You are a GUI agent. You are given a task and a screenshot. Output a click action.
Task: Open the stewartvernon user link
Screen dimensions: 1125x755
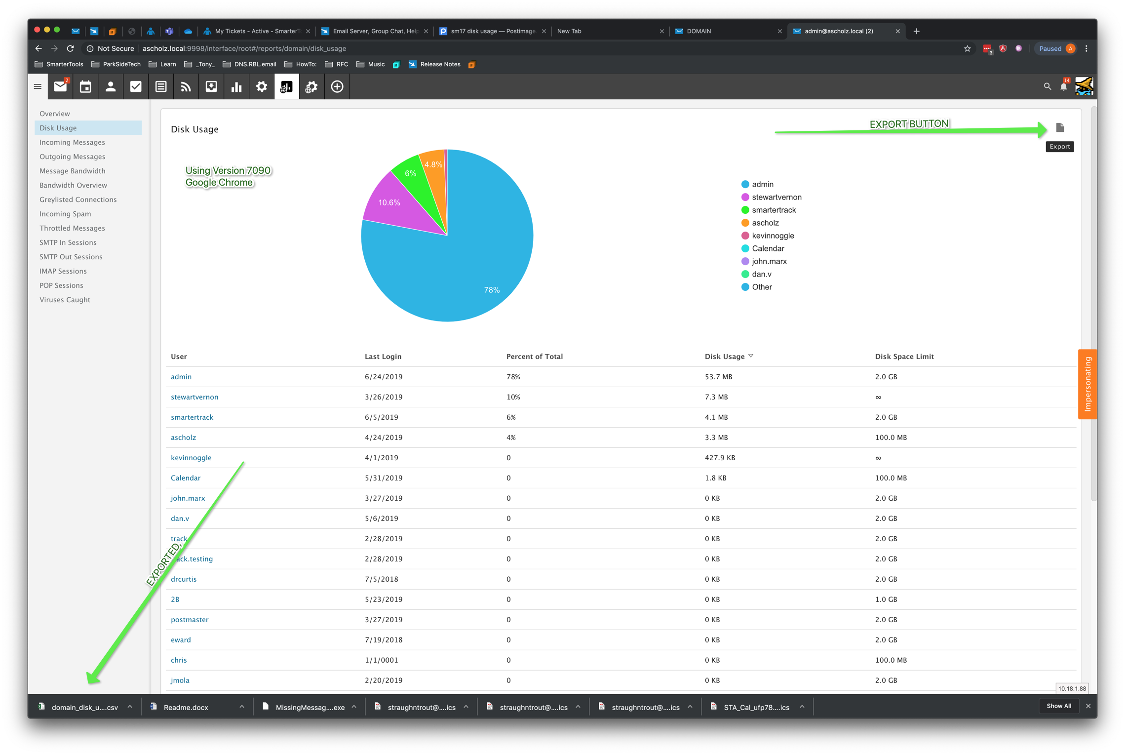194,397
